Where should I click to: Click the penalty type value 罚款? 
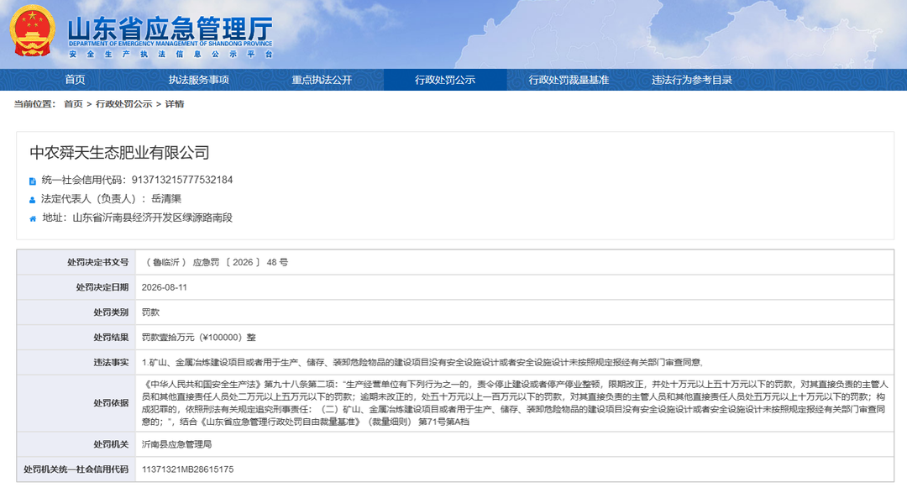point(150,312)
